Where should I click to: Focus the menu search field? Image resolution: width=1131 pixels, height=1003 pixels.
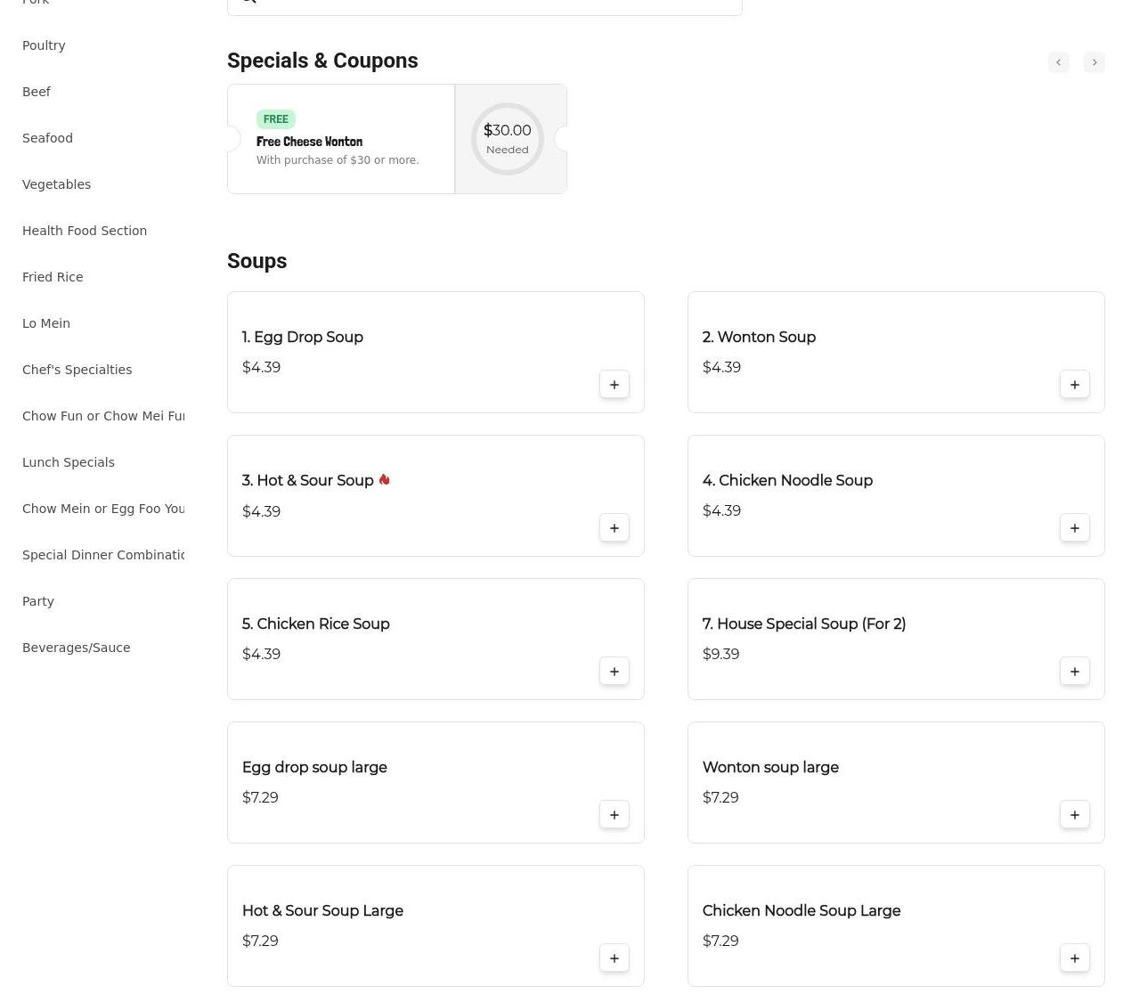[484, 4]
